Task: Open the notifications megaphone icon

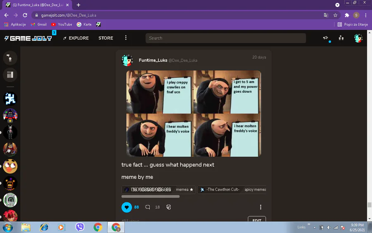Action: pos(326,38)
